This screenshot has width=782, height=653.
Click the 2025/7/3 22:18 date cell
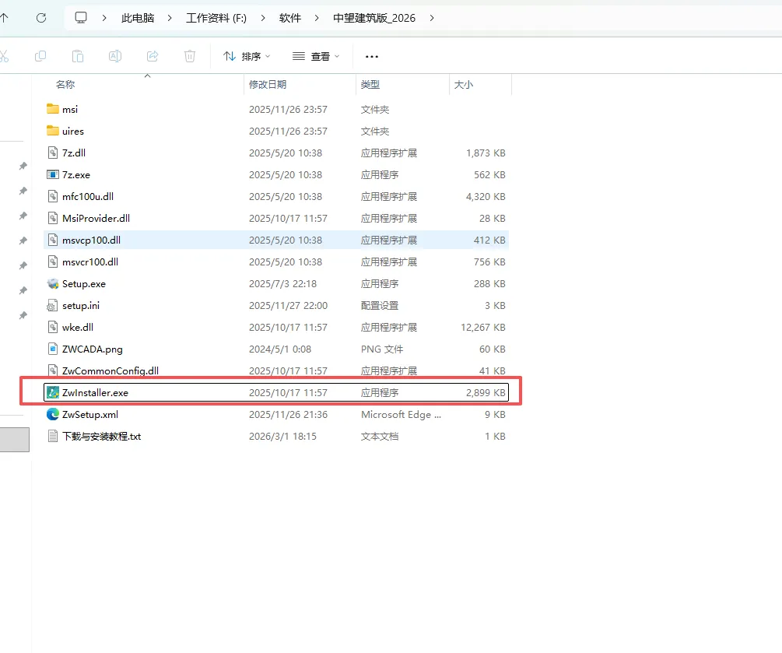coord(282,284)
